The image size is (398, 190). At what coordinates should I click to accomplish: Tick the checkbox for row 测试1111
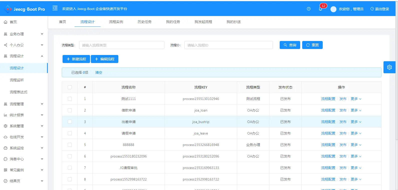pyautogui.click(x=70, y=99)
